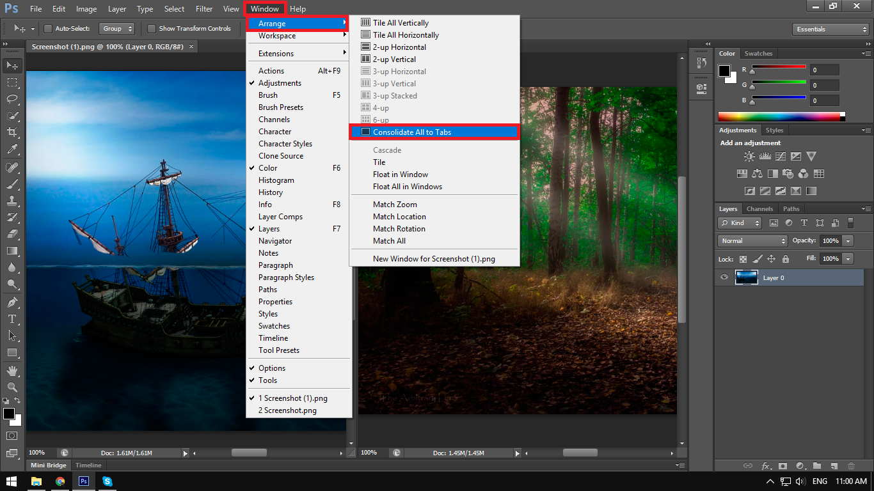Toggle lock all on layer

click(786, 259)
